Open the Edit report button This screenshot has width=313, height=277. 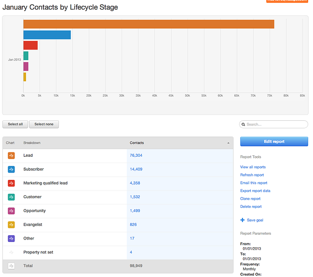tap(274, 141)
